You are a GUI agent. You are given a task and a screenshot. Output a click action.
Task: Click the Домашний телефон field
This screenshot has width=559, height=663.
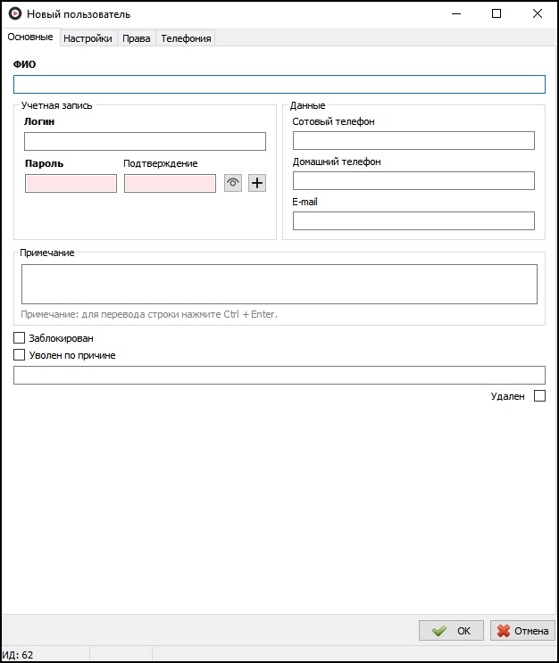(x=413, y=180)
